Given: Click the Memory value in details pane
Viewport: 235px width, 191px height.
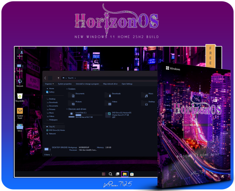Looking at the screenshot, I should [108, 147].
